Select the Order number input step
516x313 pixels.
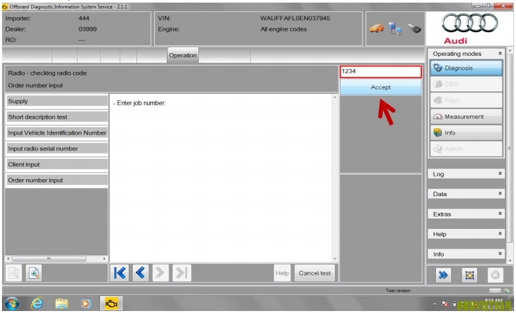56,180
